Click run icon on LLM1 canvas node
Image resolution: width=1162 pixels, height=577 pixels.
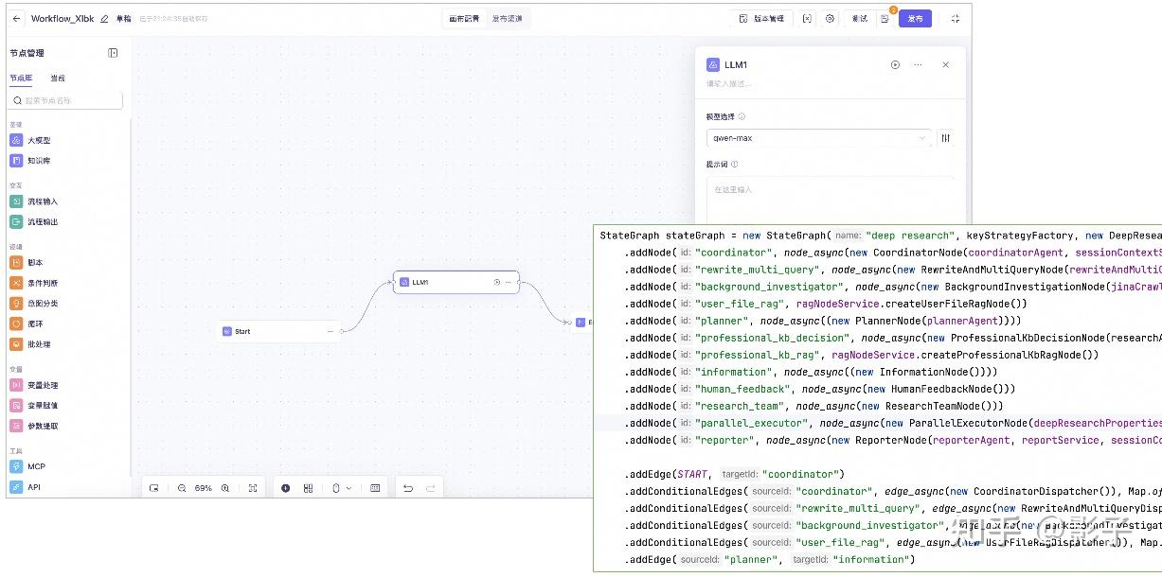click(x=497, y=282)
